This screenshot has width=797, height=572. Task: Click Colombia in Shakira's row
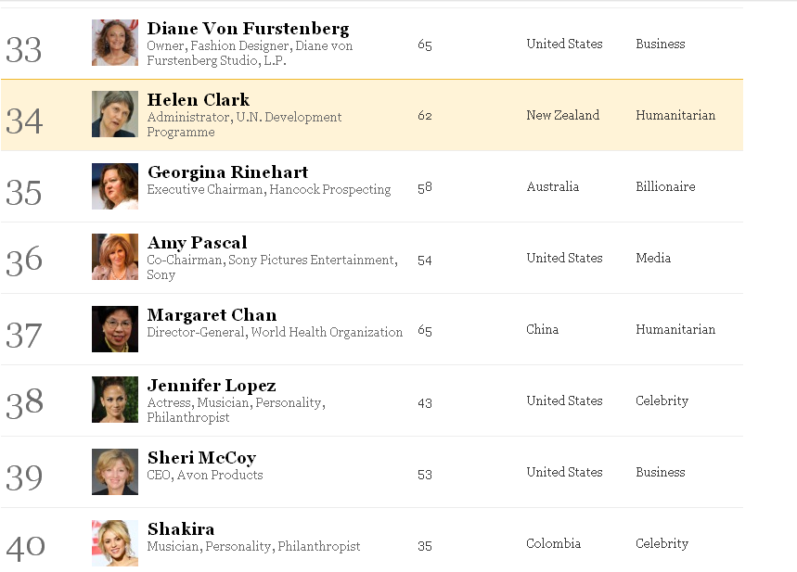point(554,543)
